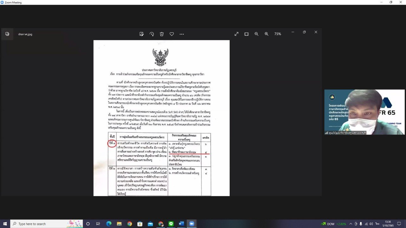Open Task View from the taskbar
This screenshot has height=228, width=406.
[x=98, y=224]
